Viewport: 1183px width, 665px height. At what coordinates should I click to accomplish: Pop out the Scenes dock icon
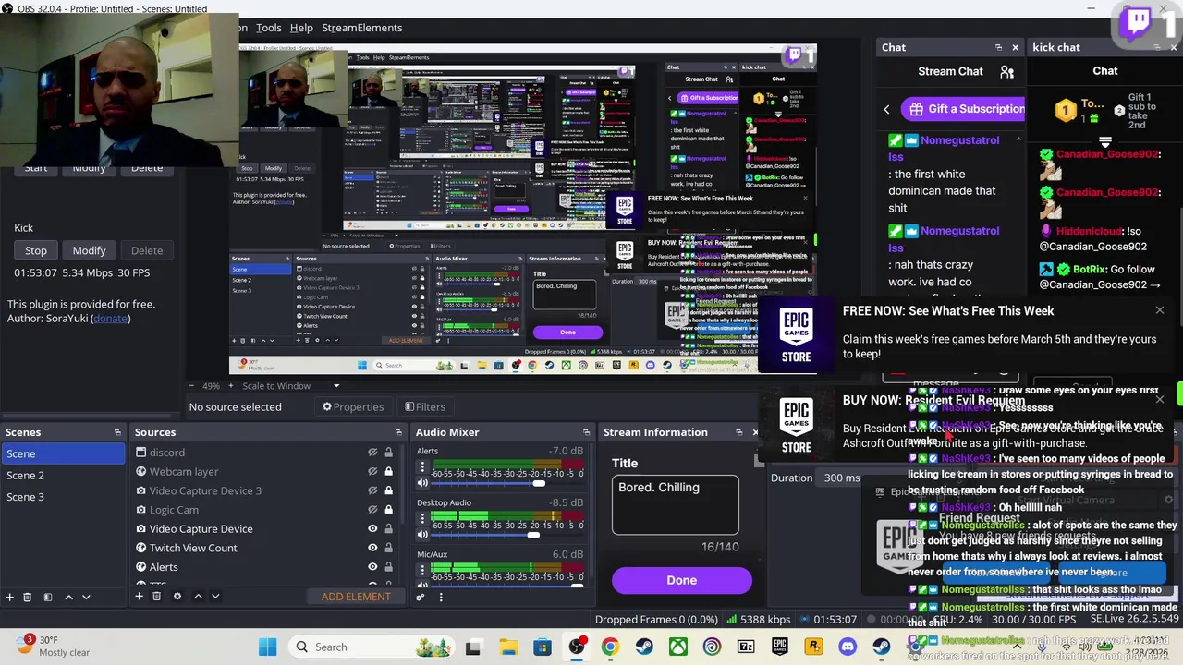(x=117, y=432)
